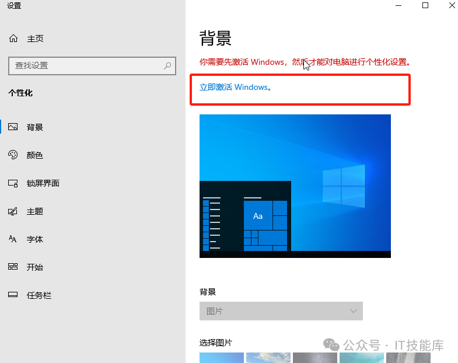Click the 任务栏 taskbar icon
458x363 pixels.
[x=13, y=295]
